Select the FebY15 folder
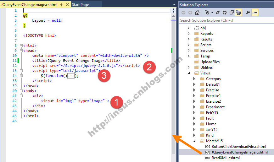 tap(212, 113)
